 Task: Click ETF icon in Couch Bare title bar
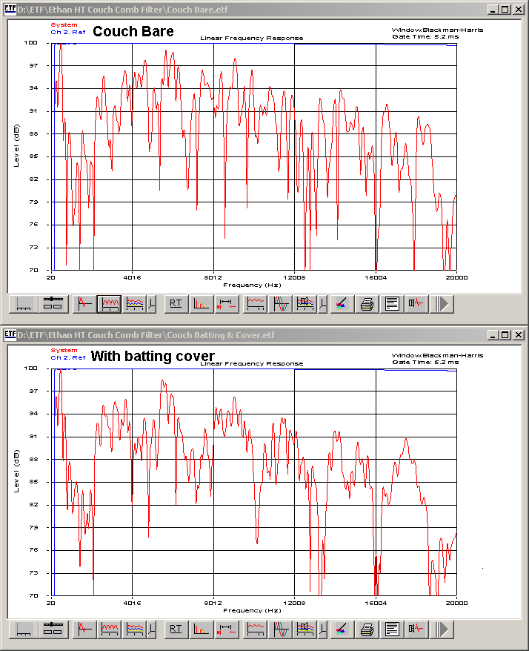click(x=10, y=9)
